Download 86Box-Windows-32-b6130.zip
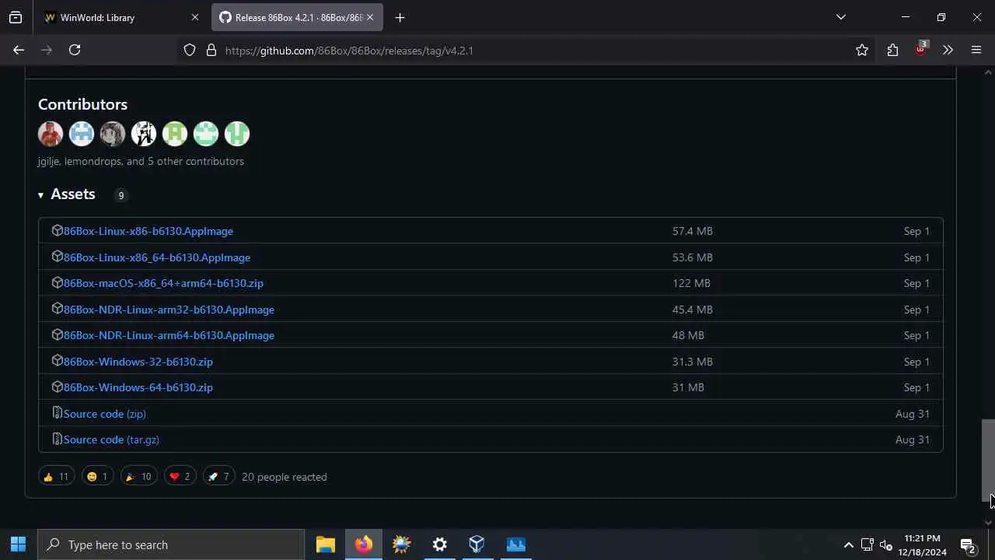995x560 pixels. (138, 362)
